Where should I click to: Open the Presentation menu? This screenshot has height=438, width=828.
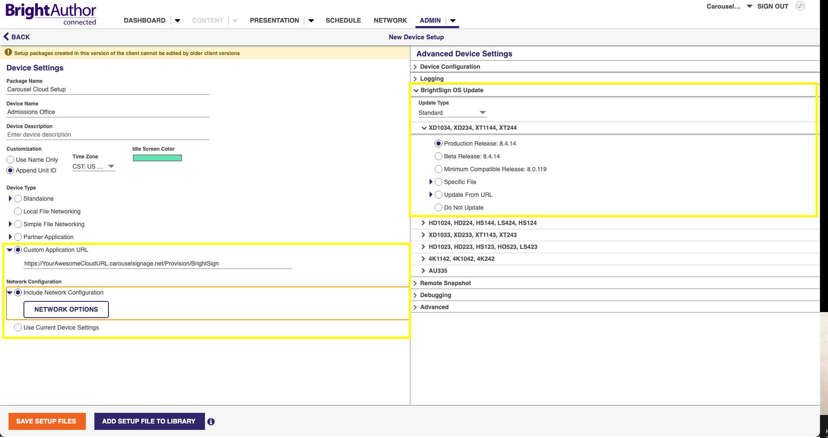coord(275,20)
